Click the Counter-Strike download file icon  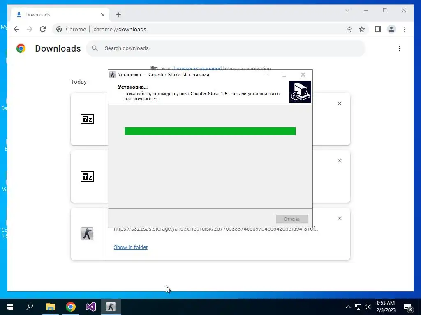(x=87, y=233)
